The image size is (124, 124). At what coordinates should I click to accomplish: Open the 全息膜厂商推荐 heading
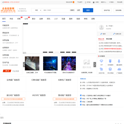[13, 80]
